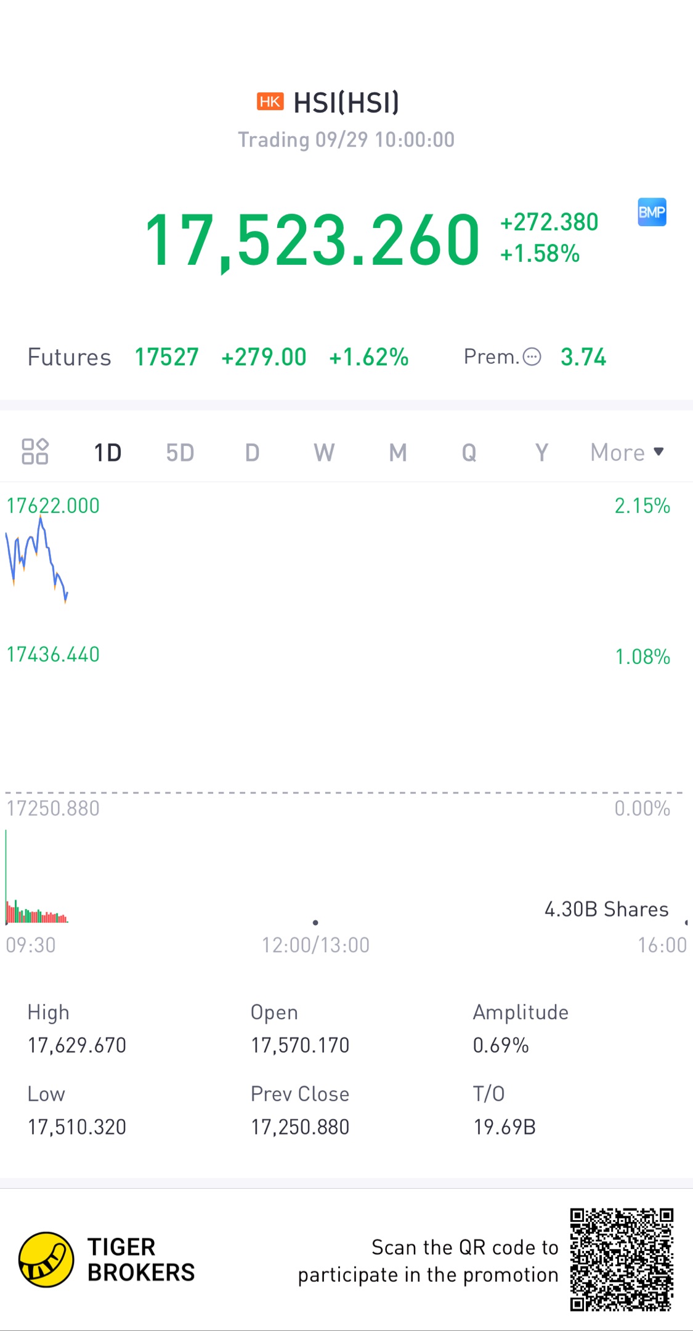Switch to the 5D chart tab
Viewport: 693px width, 1331px height.
pyautogui.click(x=180, y=453)
